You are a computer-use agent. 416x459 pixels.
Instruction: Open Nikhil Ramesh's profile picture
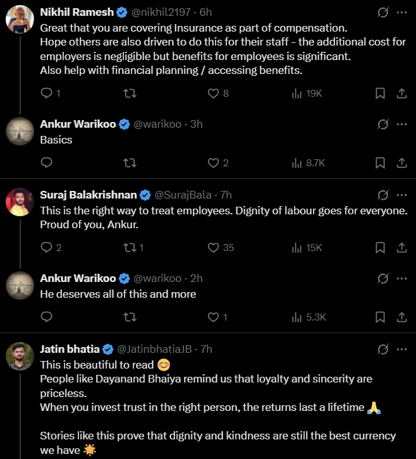coord(20,19)
